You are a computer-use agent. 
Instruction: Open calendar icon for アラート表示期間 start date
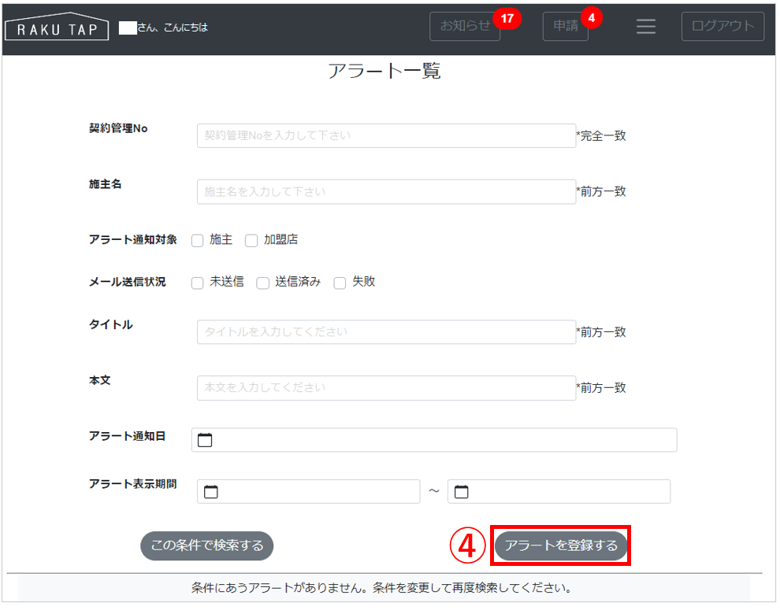pyautogui.click(x=211, y=492)
